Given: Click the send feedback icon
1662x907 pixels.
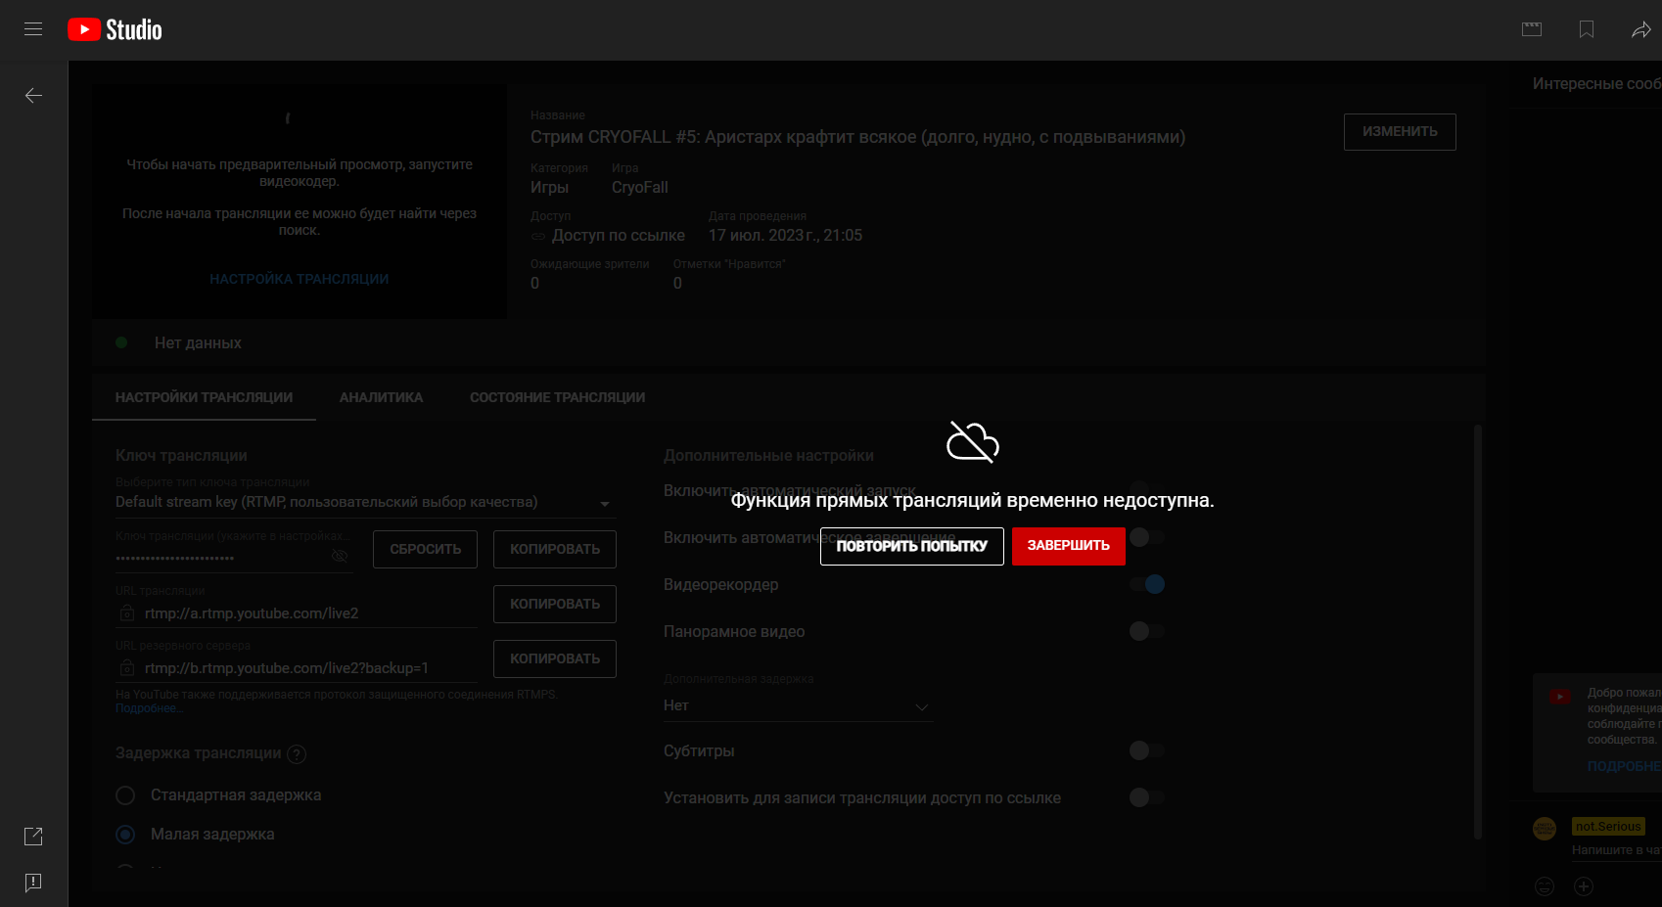Looking at the screenshot, I should pyautogui.click(x=33, y=883).
